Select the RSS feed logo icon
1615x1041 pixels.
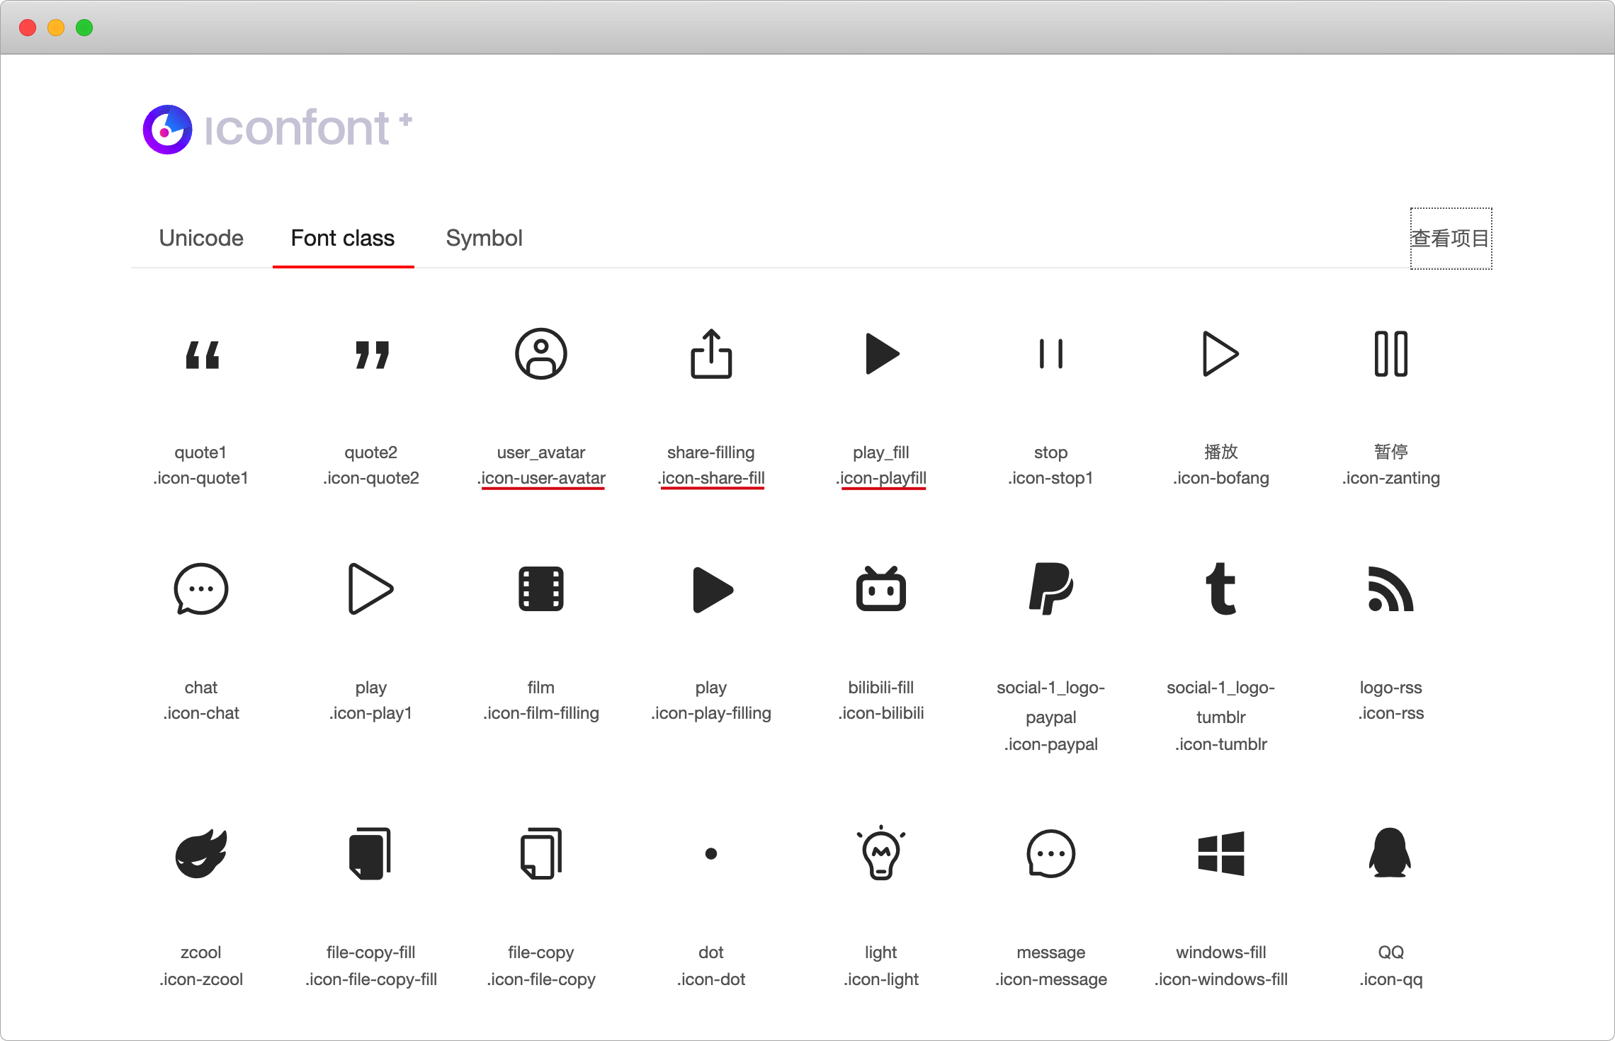pyautogui.click(x=1390, y=589)
